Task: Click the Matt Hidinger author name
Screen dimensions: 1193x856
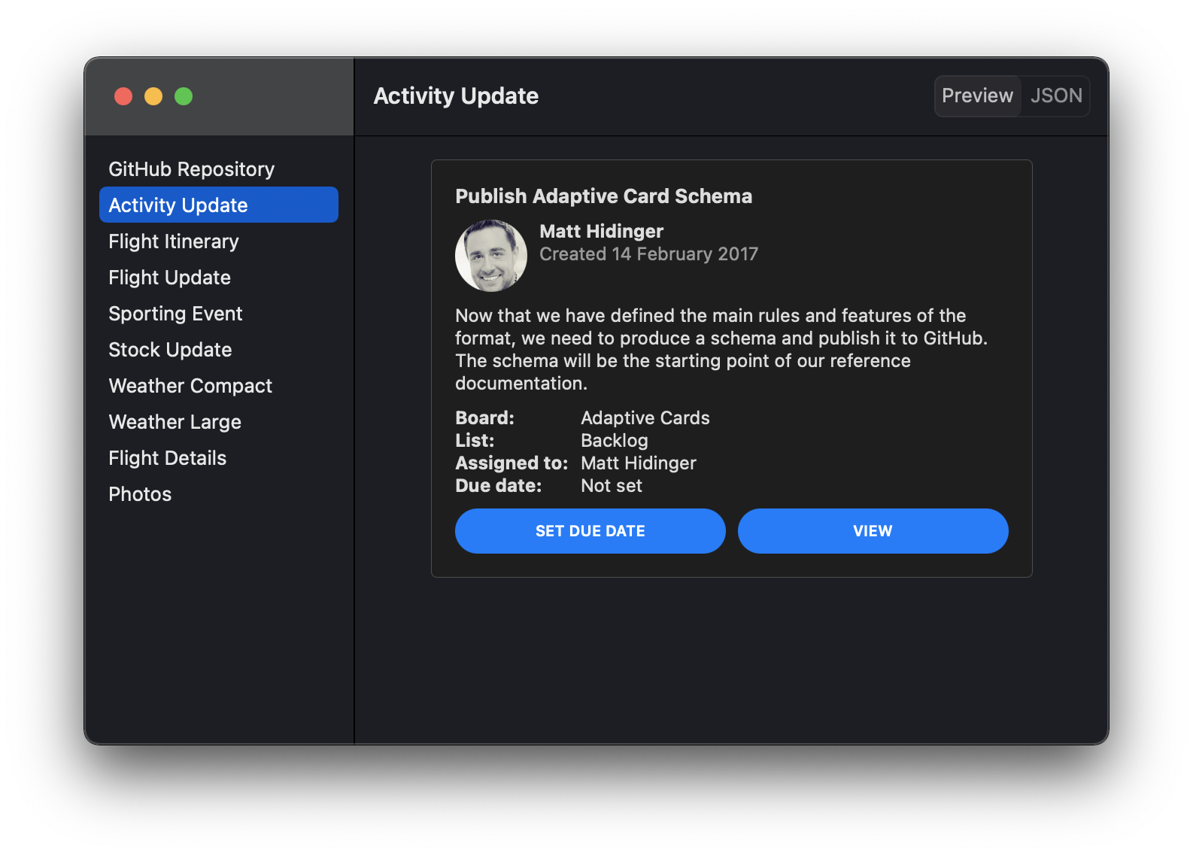Action: tap(602, 232)
